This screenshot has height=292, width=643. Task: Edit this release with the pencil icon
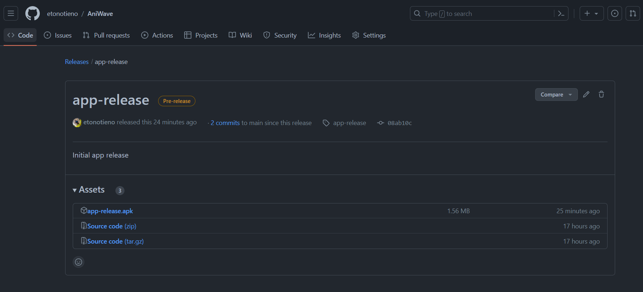pyautogui.click(x=586, y=94)
